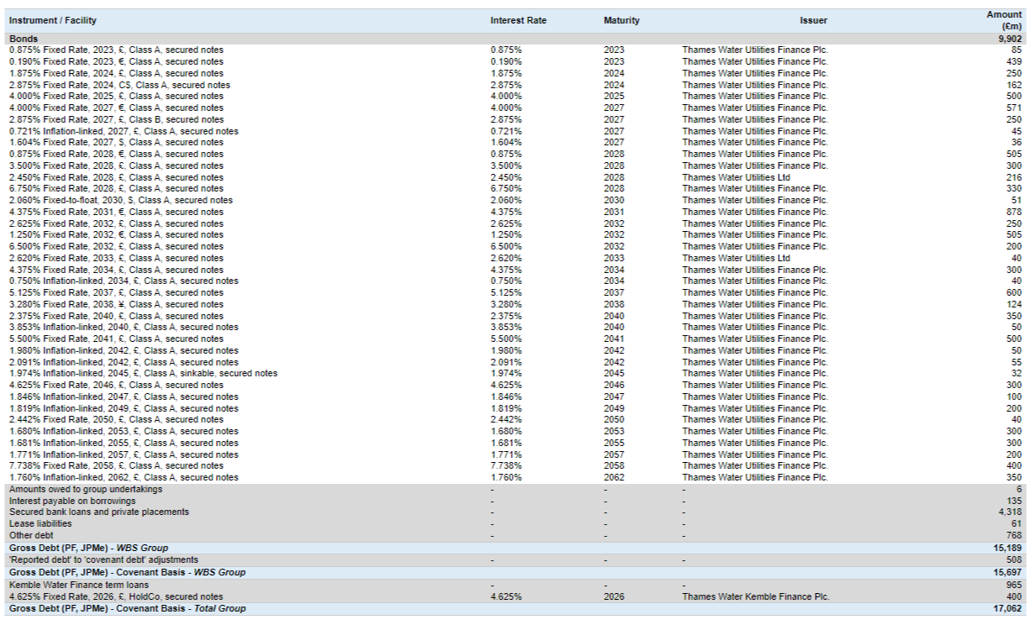Screen dimensions: 1031x625
Task: Select the "Amount (€m)" column header
Action: 1004,20
